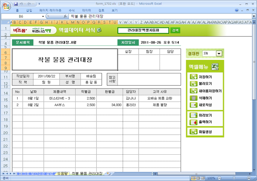Click the 비즈폼 logo
Screen dimensions: 257x181
(x=20, y=30)
